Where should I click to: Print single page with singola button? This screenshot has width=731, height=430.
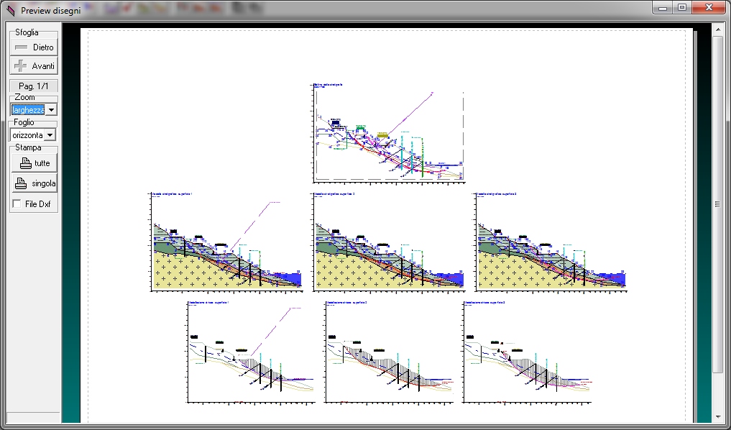tap(35, 183)
